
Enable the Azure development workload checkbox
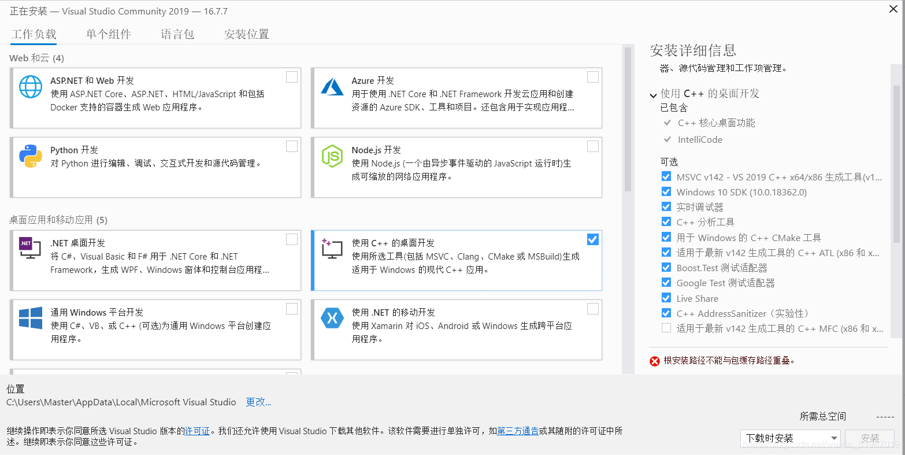click(593, 77)
